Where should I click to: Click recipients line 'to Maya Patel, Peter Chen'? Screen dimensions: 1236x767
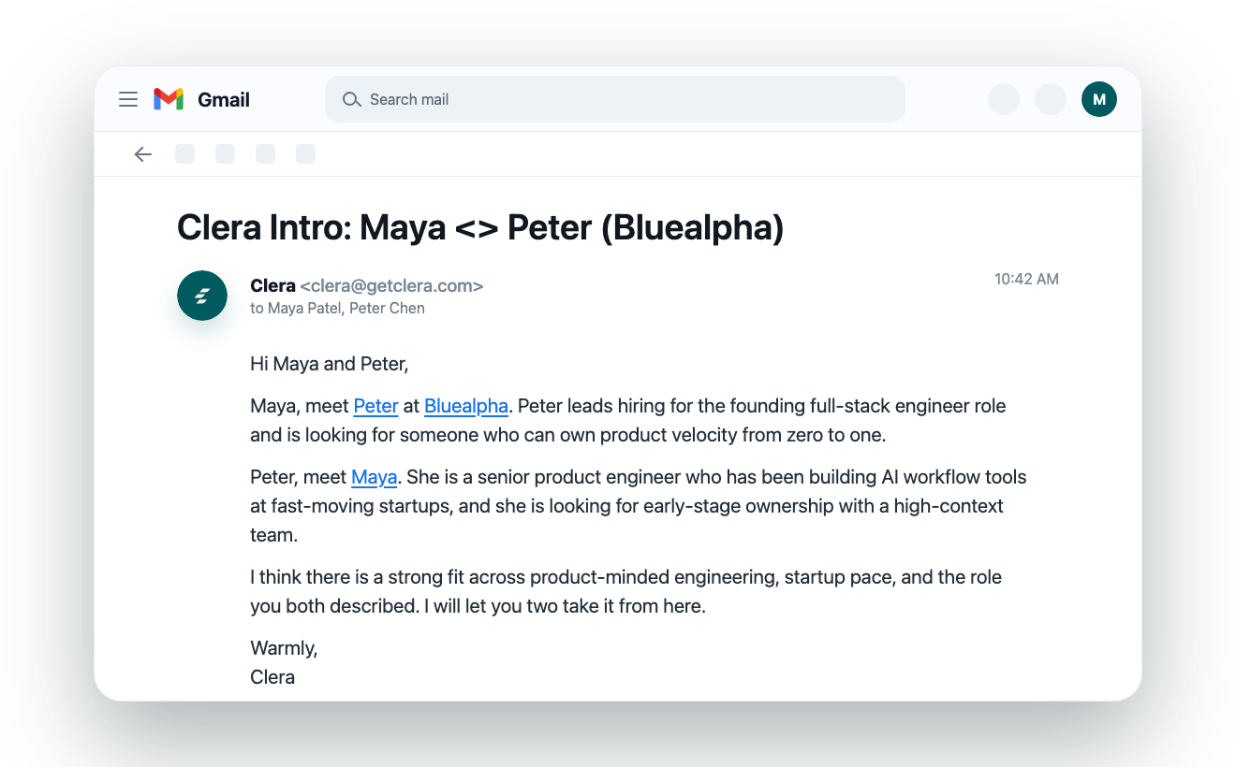coord(337,309)
